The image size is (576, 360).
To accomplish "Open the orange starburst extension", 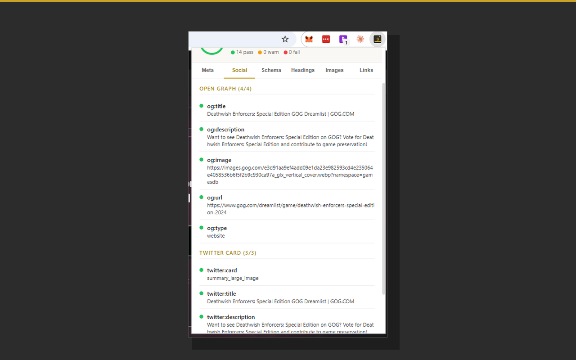I will pos(360,39).
